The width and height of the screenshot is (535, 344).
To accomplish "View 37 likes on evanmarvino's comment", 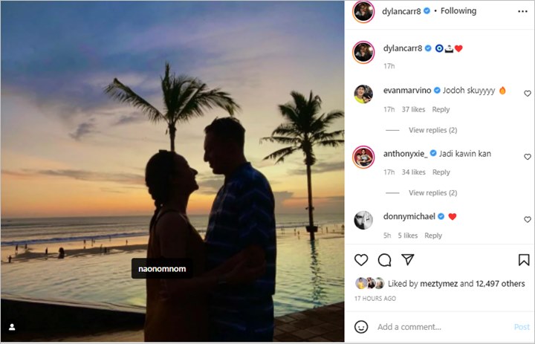I will tap(413, 109).
